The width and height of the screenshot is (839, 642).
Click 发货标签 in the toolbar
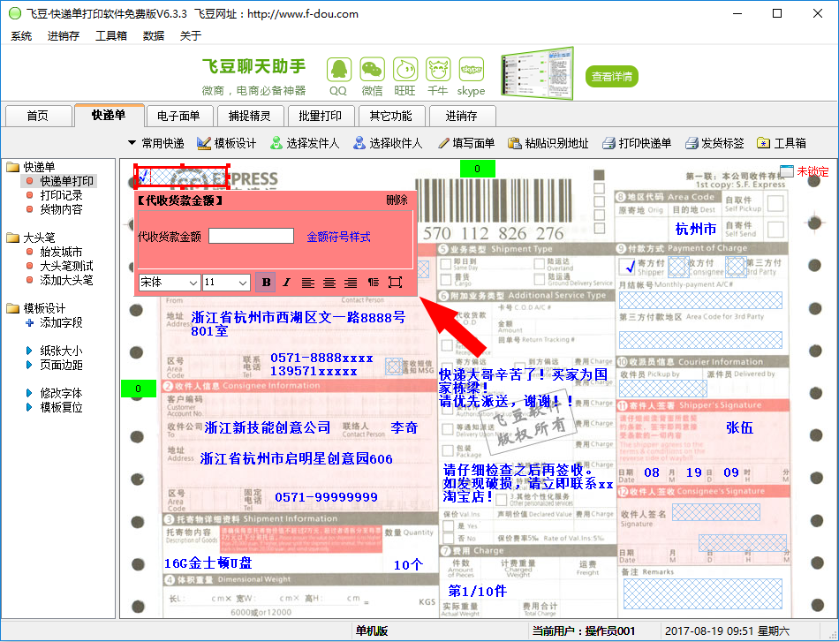[714, 143]
